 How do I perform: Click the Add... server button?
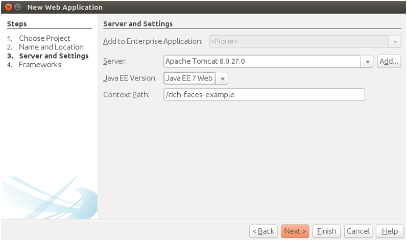coord(389,61)
